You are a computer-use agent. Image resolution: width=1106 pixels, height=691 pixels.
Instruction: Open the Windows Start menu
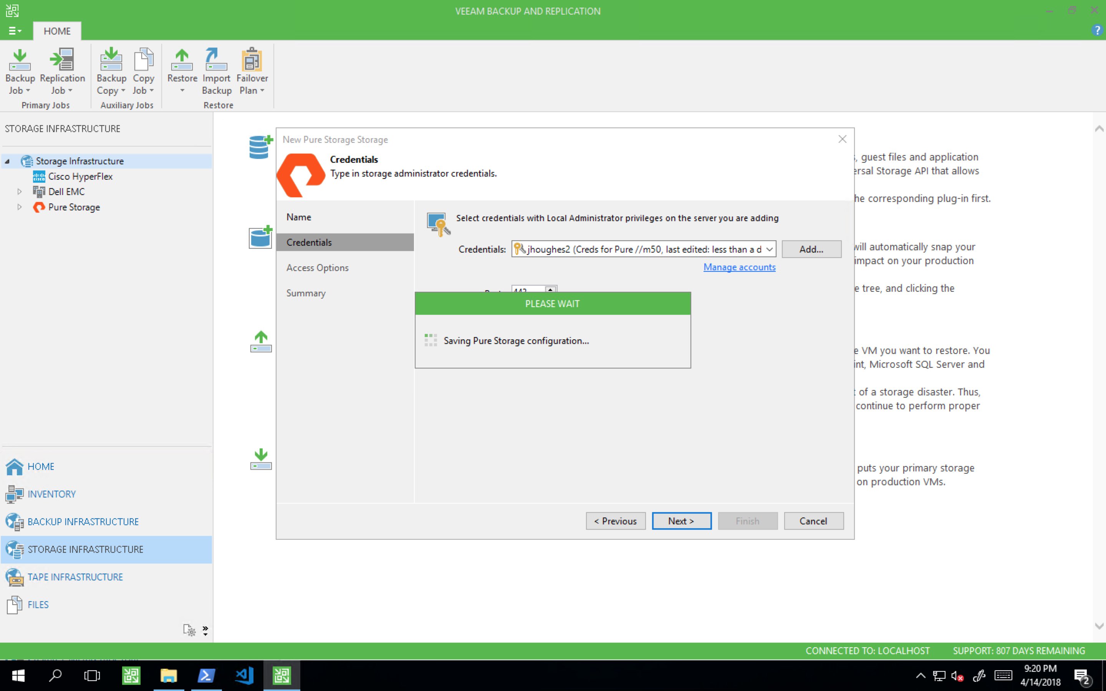(18, 676)
